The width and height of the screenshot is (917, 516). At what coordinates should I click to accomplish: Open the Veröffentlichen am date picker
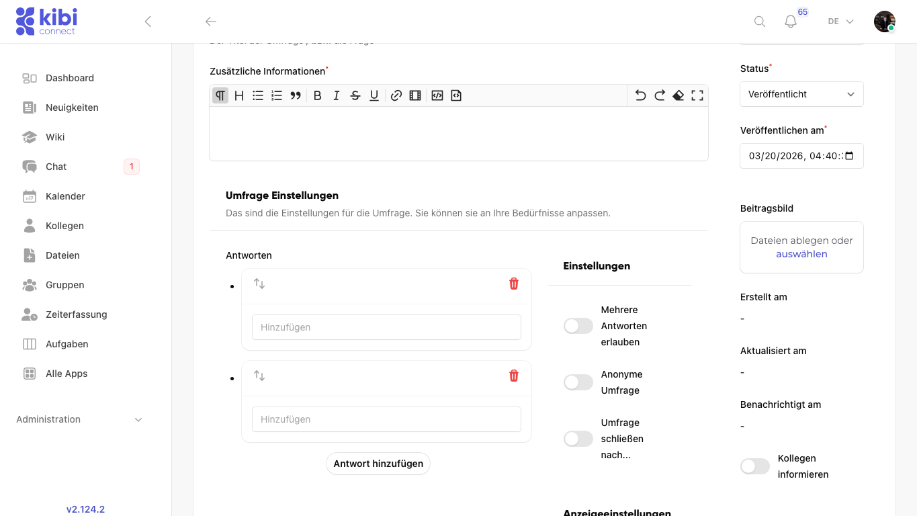coord(848,156)
